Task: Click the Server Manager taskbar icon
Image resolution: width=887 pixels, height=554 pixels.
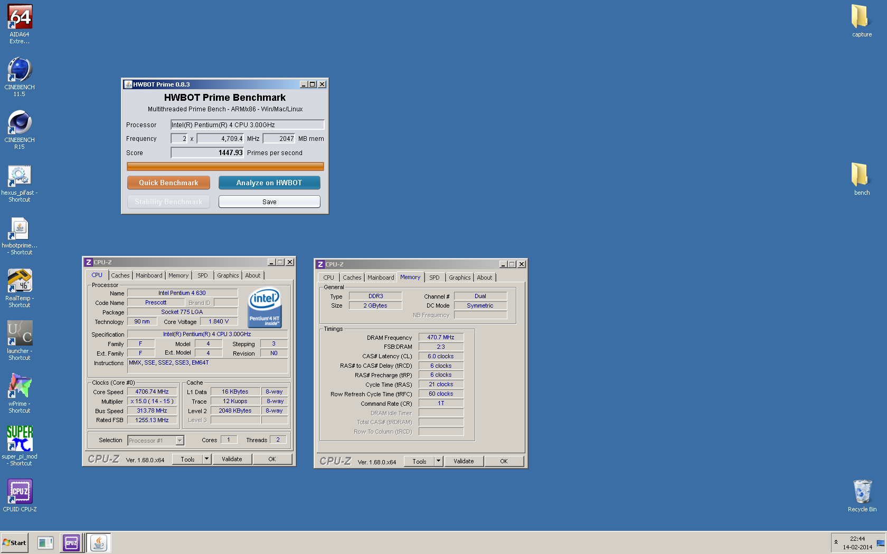Action: click(45, 543)
